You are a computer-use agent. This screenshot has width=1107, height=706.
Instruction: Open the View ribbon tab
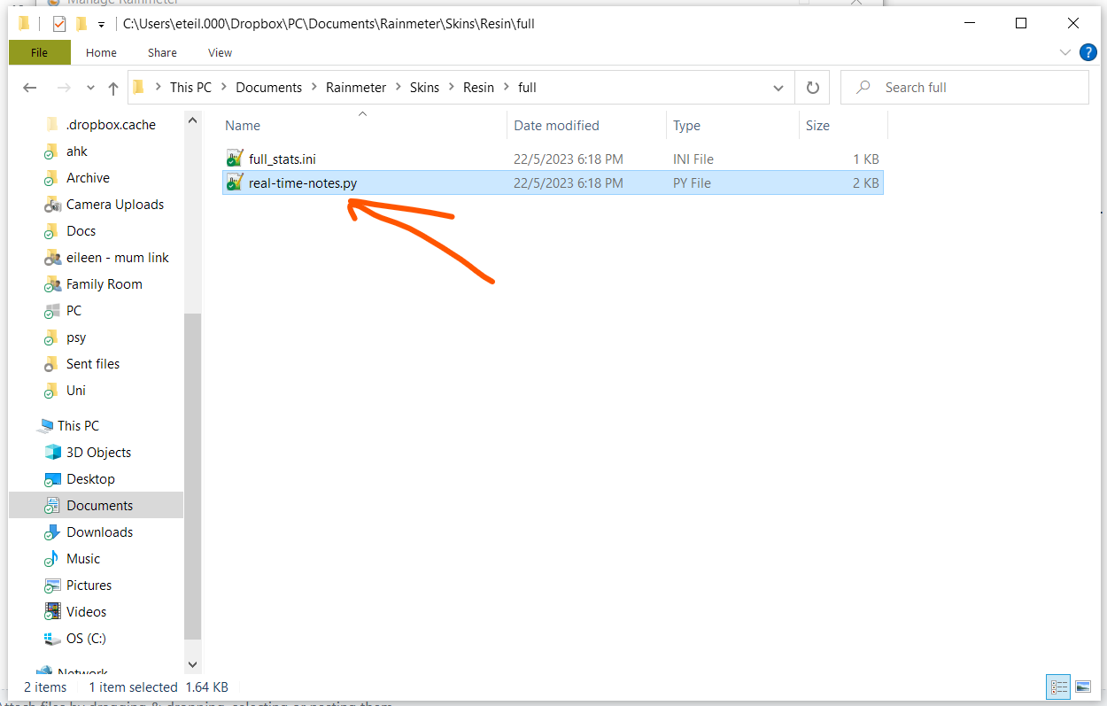click(220, 52)
